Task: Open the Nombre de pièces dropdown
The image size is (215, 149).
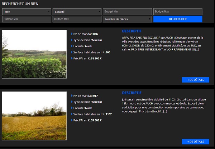Action: pyautogui.click(x=127, y=19)
